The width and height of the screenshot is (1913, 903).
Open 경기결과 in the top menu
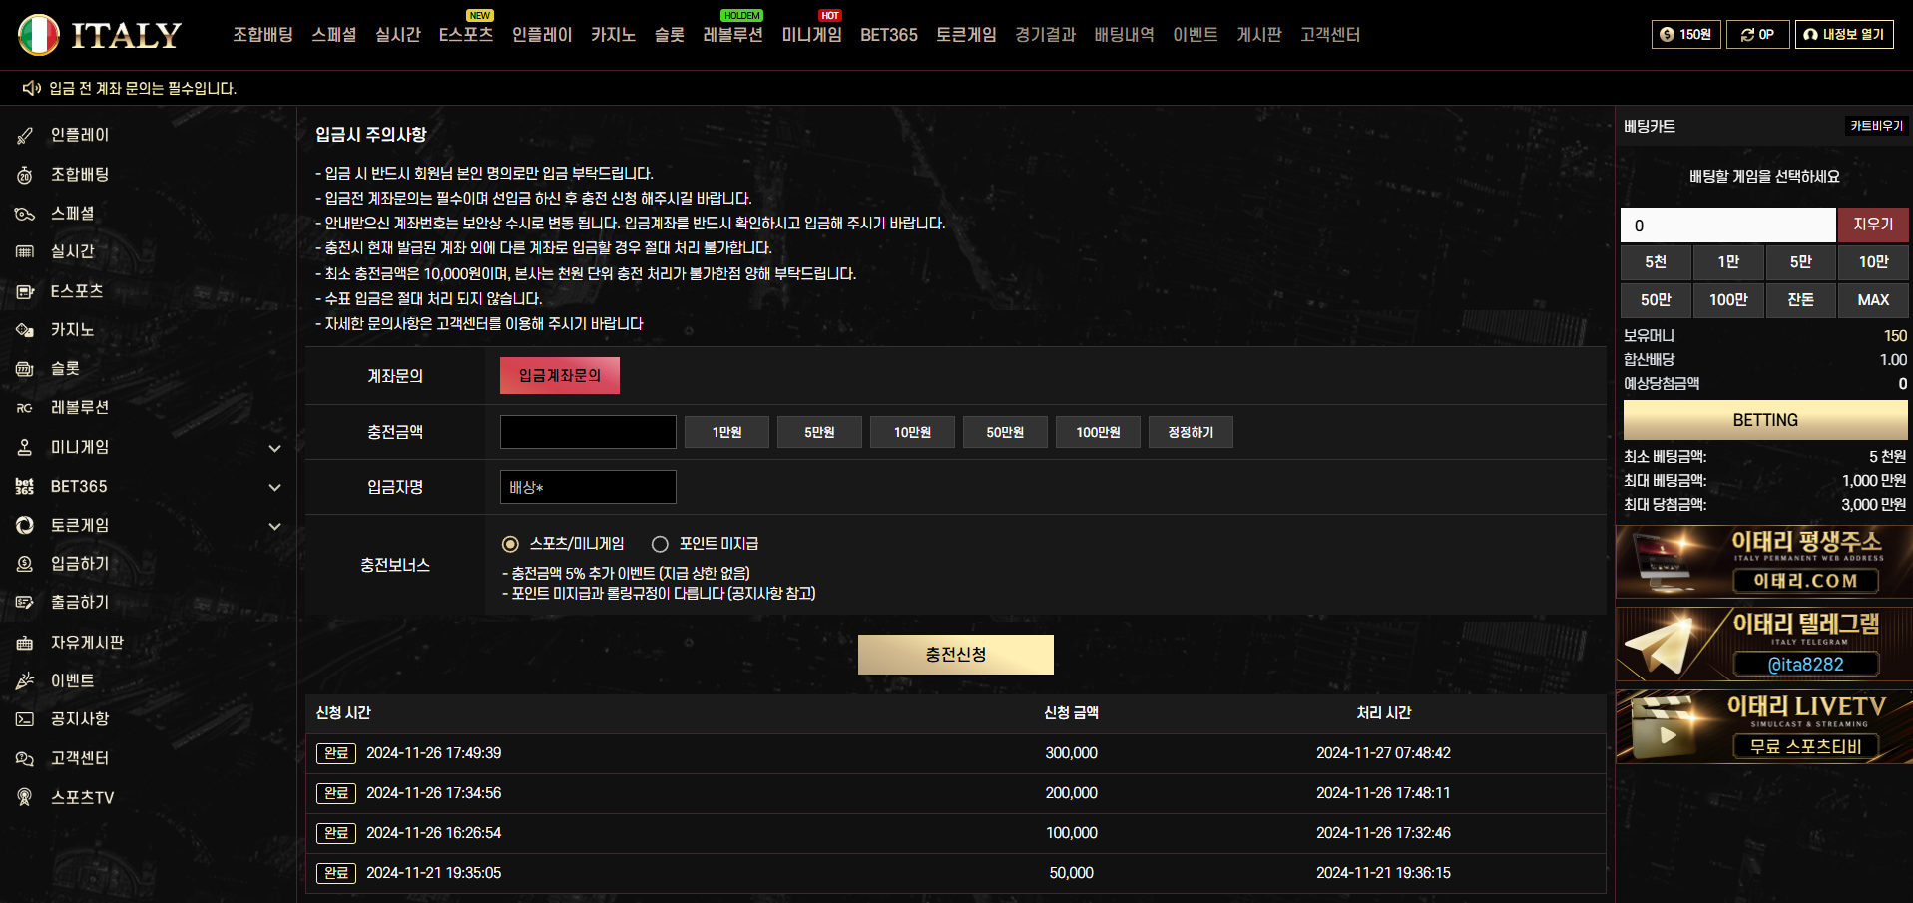(x=1045, y=35)
